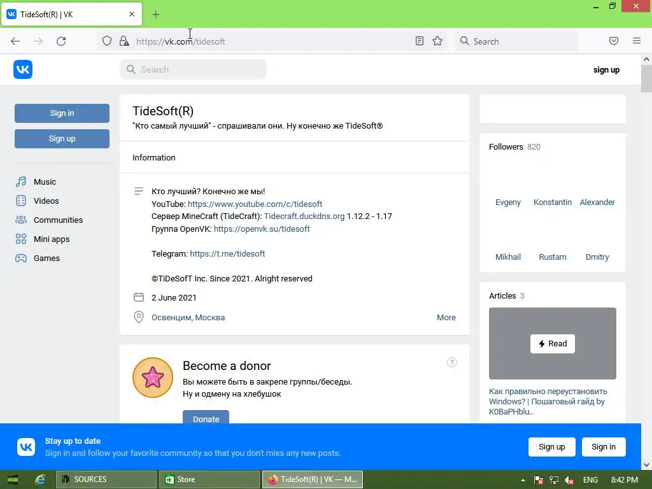
Task: Open follower Rustam's profile
Action: (x=553, y=257)
